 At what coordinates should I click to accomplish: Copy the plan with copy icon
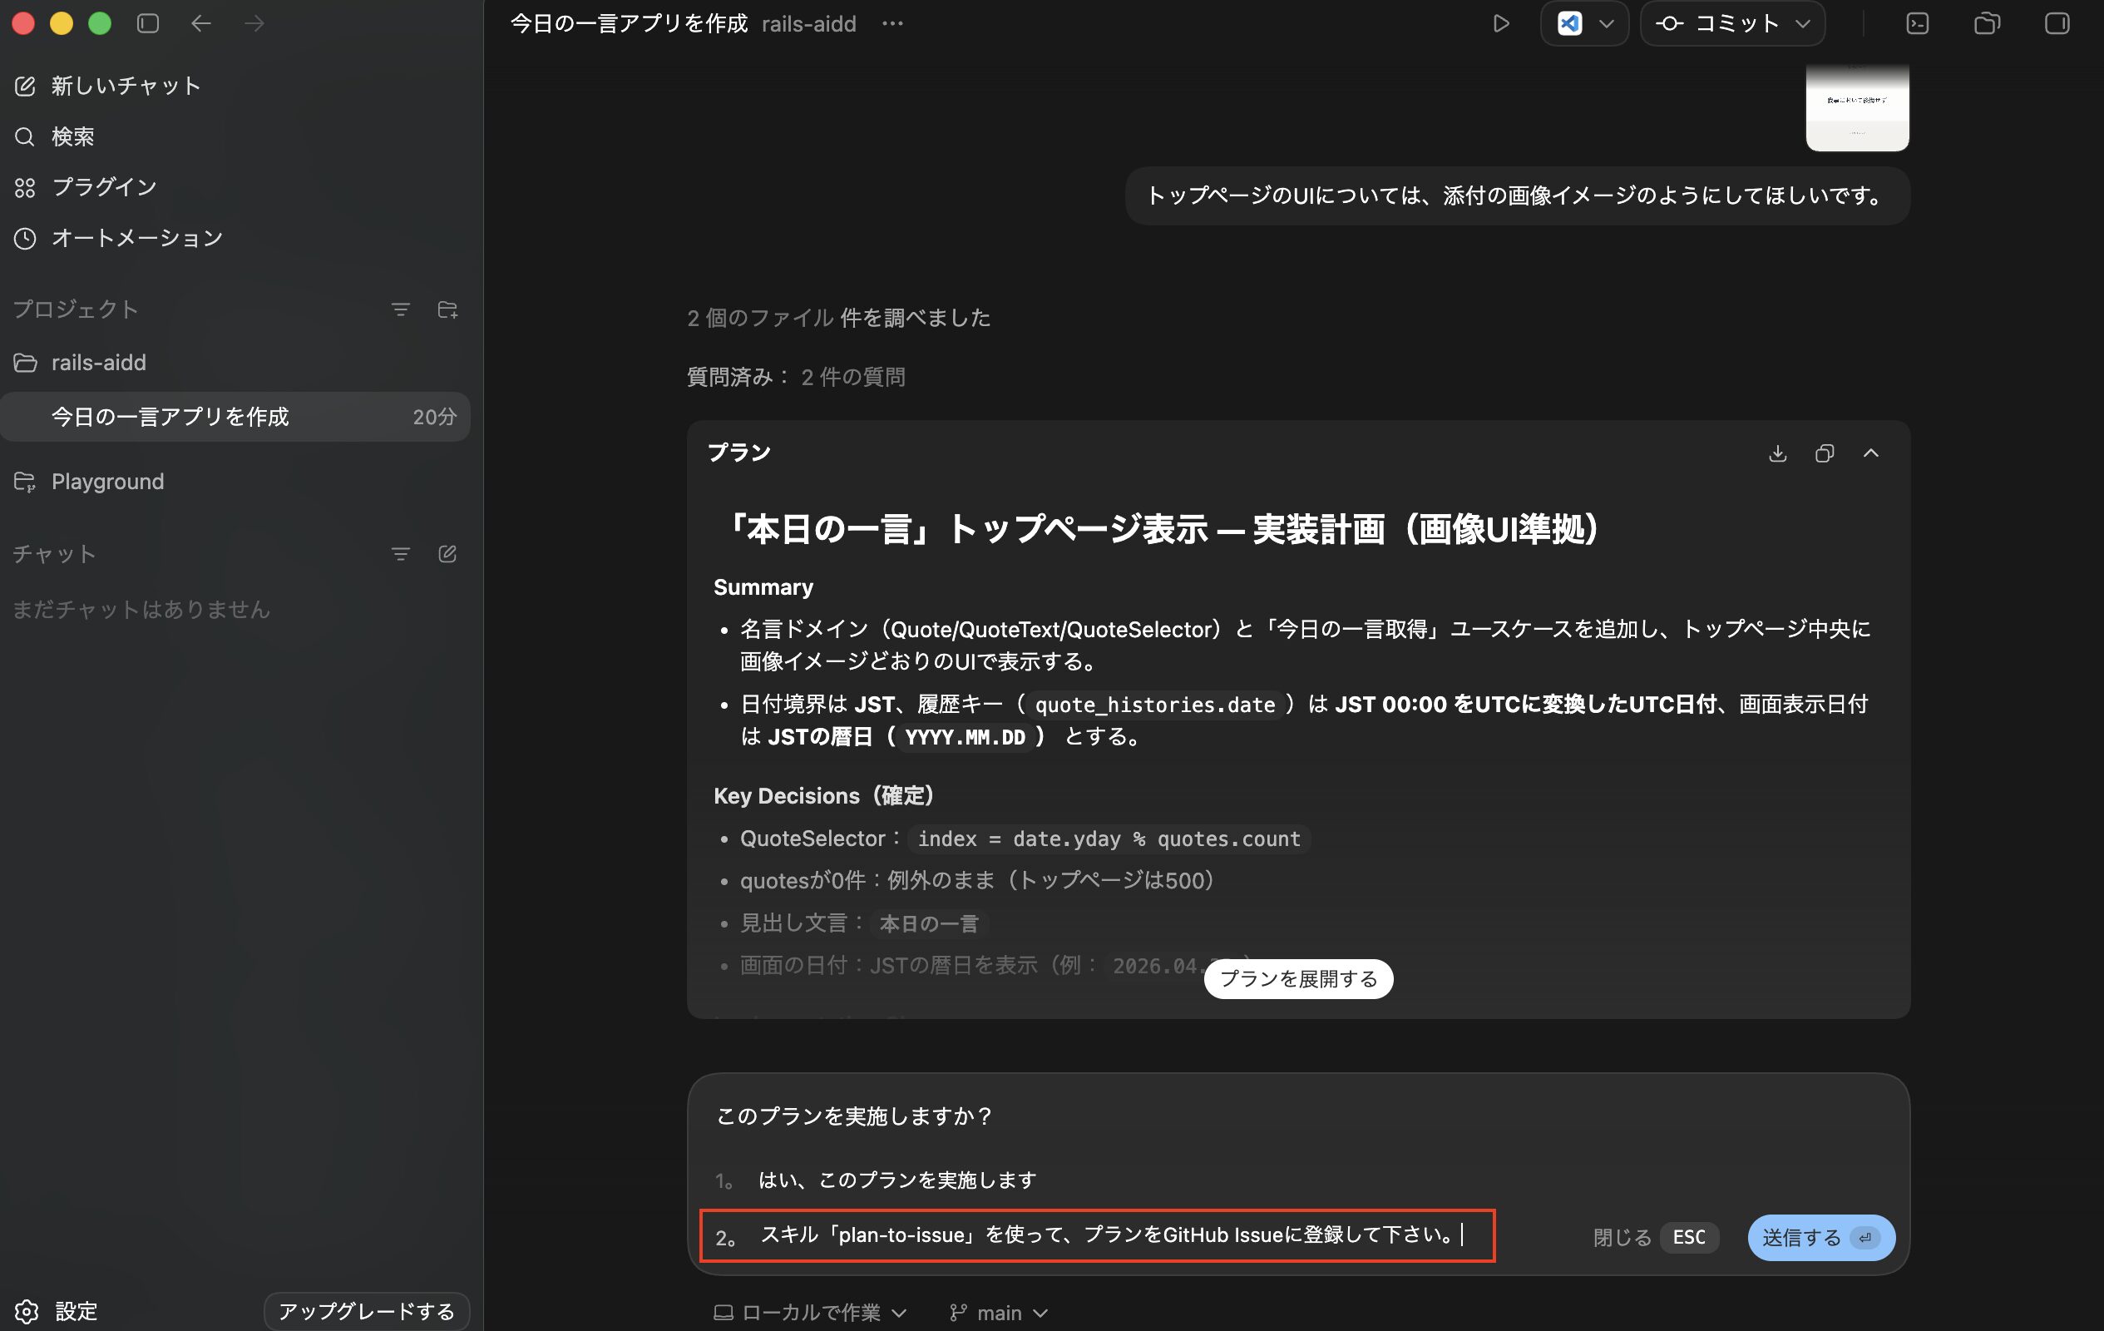coord(1824,453)
